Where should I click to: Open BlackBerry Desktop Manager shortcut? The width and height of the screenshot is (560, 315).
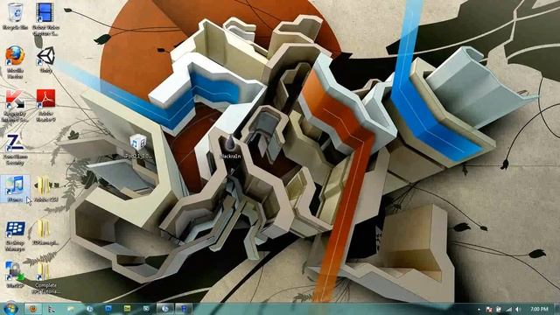[x=15, y=235]
